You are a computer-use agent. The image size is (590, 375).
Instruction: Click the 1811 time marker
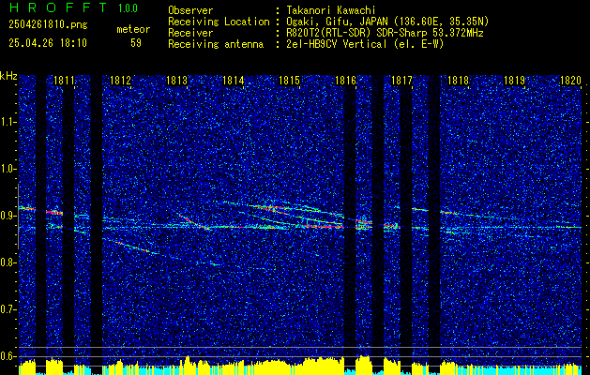pyautogui.click(x=64, y=81)
